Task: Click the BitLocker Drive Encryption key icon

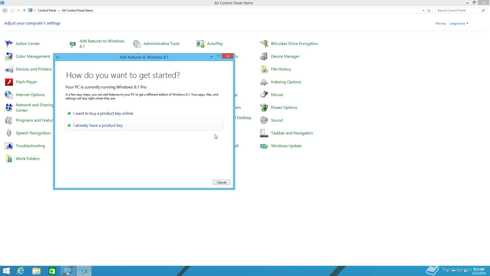Action: pos(264,44)
